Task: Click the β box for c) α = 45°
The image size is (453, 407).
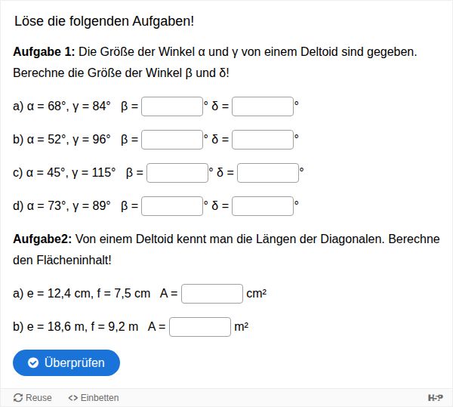Action: (x=177, y=173)
